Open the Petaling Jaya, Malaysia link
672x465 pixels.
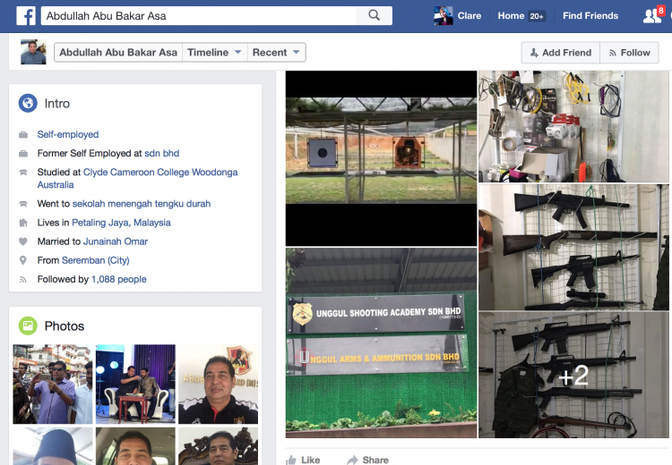click(x=121, y=223)
